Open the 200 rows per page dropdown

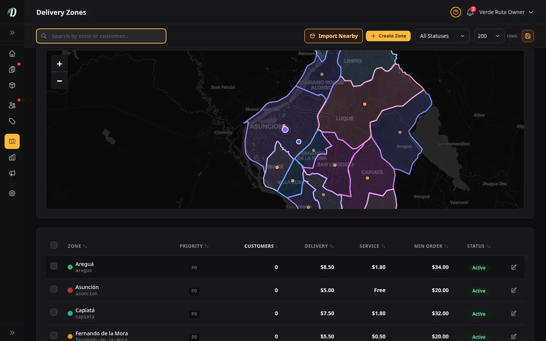coord(489,36)
